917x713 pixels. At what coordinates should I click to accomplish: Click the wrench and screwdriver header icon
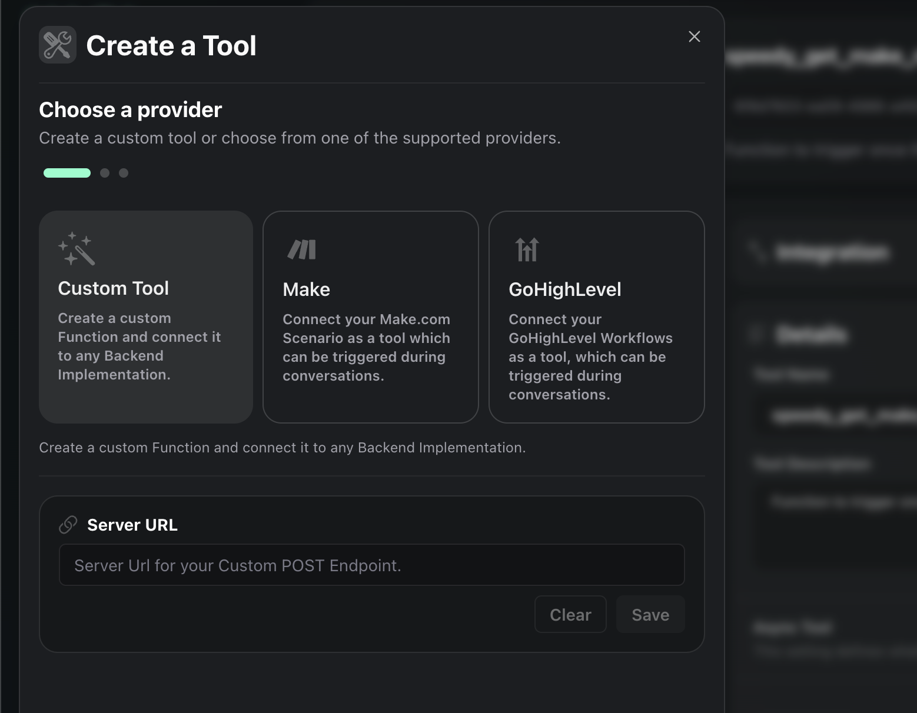coord(58,45)
